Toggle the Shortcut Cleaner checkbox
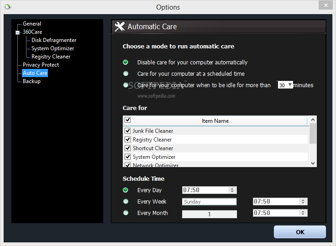This screenshot has height=246, width=336. tap(127, 148)
